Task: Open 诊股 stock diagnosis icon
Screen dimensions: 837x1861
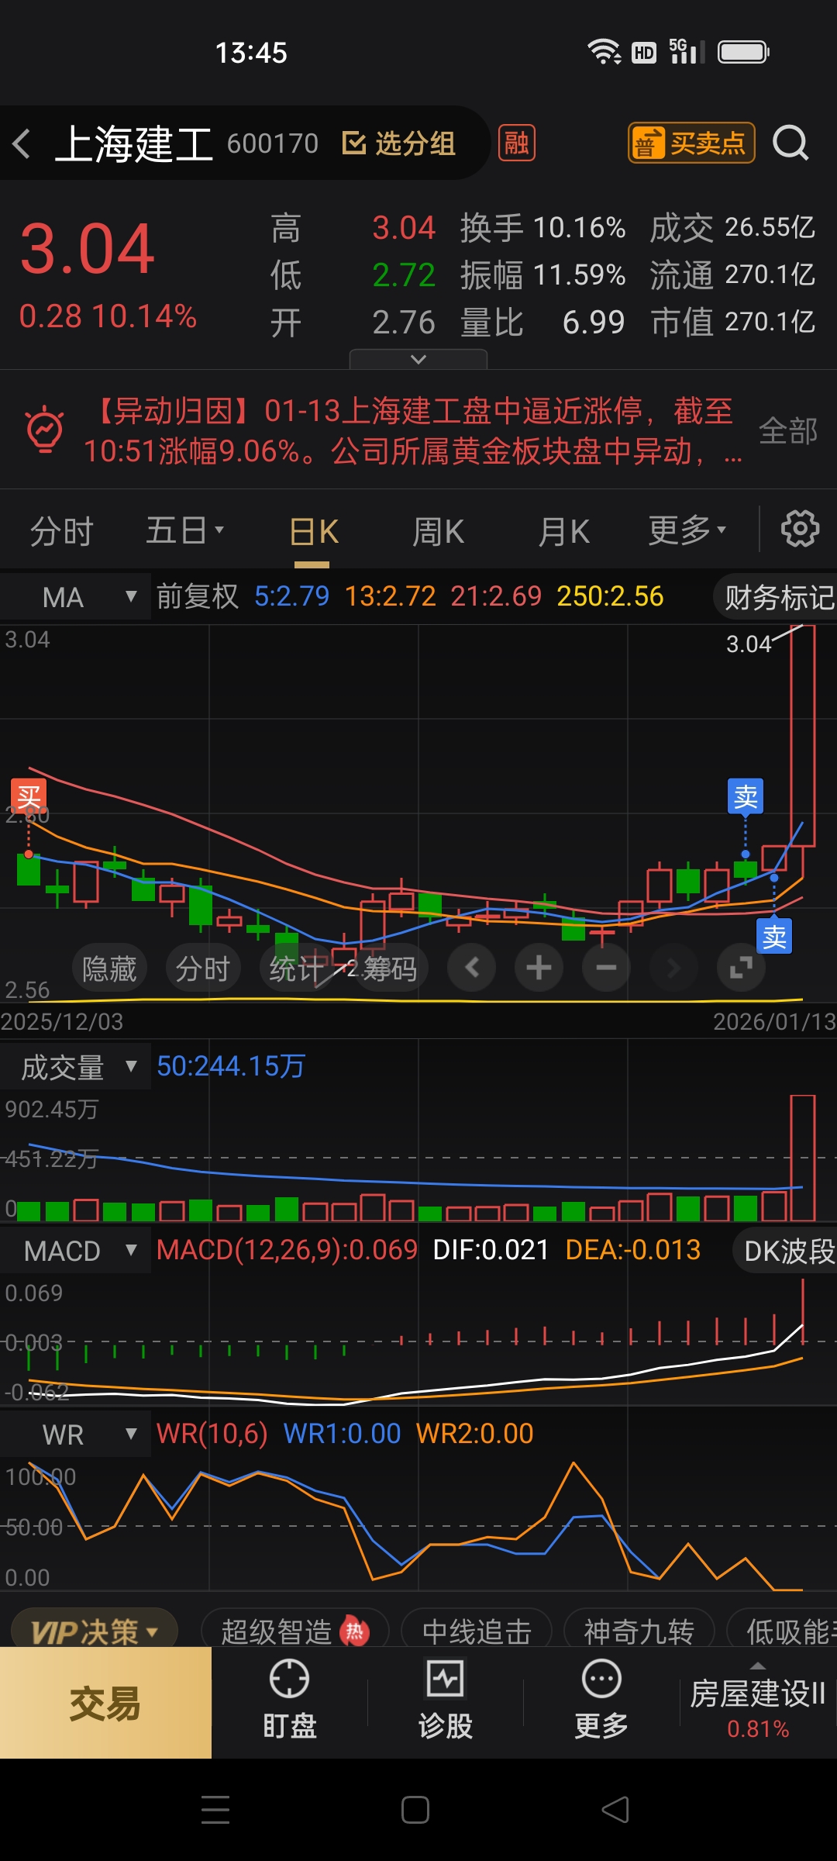Action: click(x=445, y=1700)
